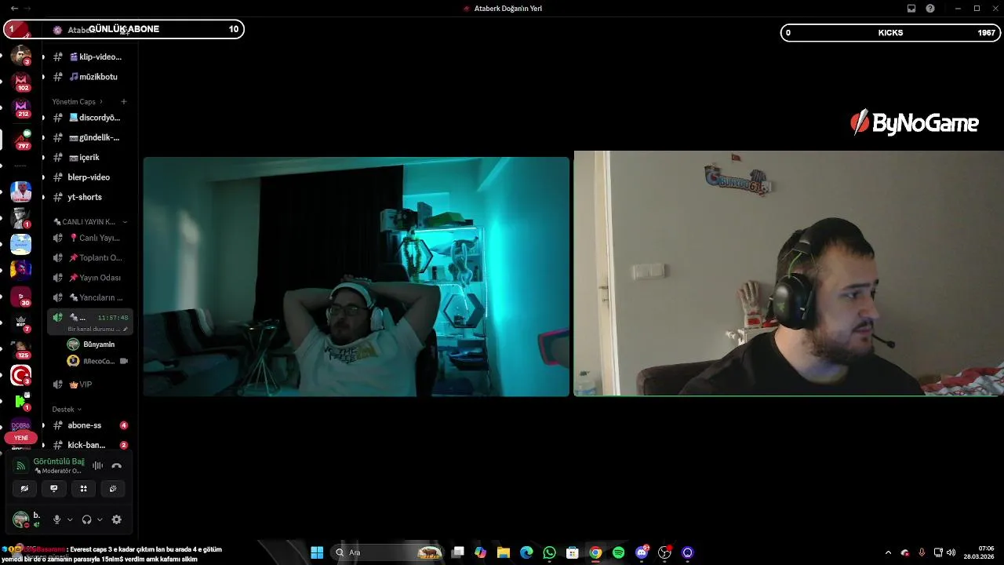
Task: Open the Discord help icon in the title bar
Action: 930,9
